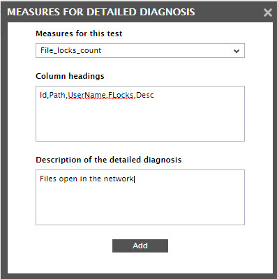The image size is (277, 279).
Task: Click the Measures for Detailed Diagnosis title text
Action: pos(101,12)
